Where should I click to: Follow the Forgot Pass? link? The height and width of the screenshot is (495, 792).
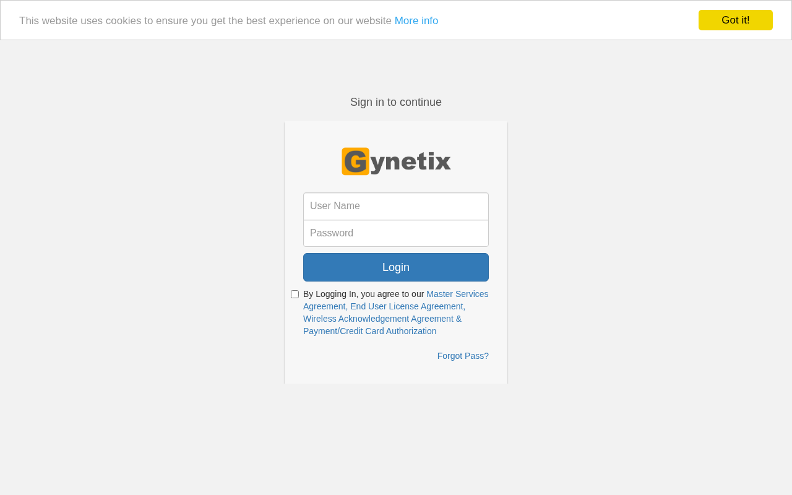(x=463, y=356)
